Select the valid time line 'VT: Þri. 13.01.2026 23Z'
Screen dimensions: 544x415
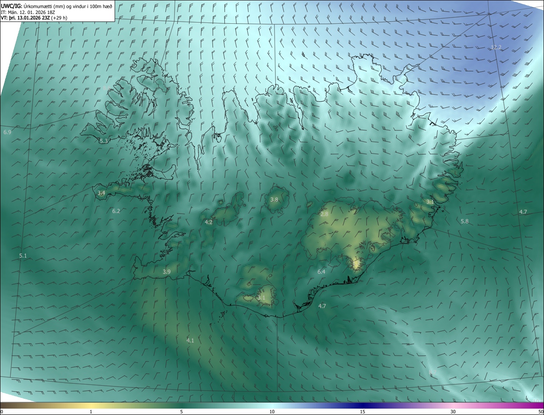tap(25, 18)
